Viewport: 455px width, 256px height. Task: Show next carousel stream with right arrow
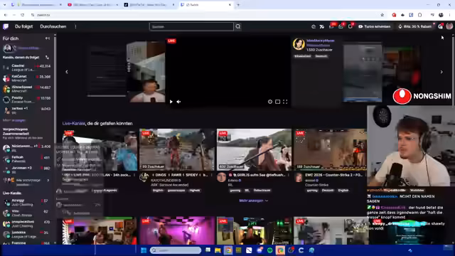point(441,72)
